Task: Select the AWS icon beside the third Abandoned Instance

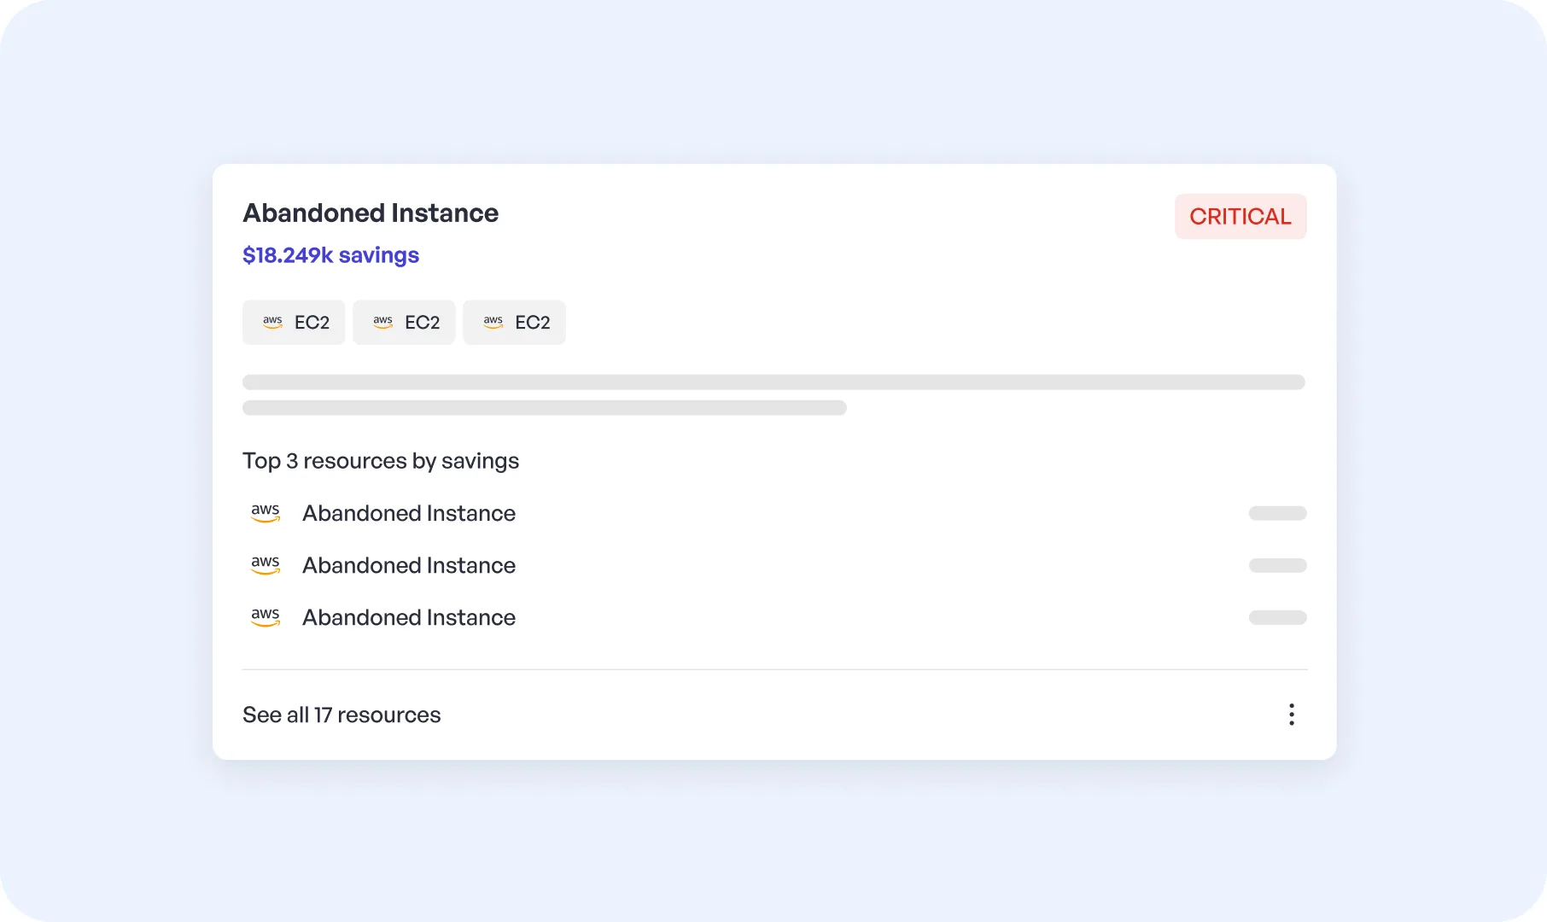Action: [x=266, y=617]
